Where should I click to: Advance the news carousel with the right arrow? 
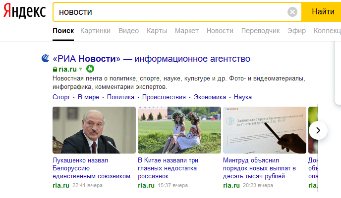318,130
